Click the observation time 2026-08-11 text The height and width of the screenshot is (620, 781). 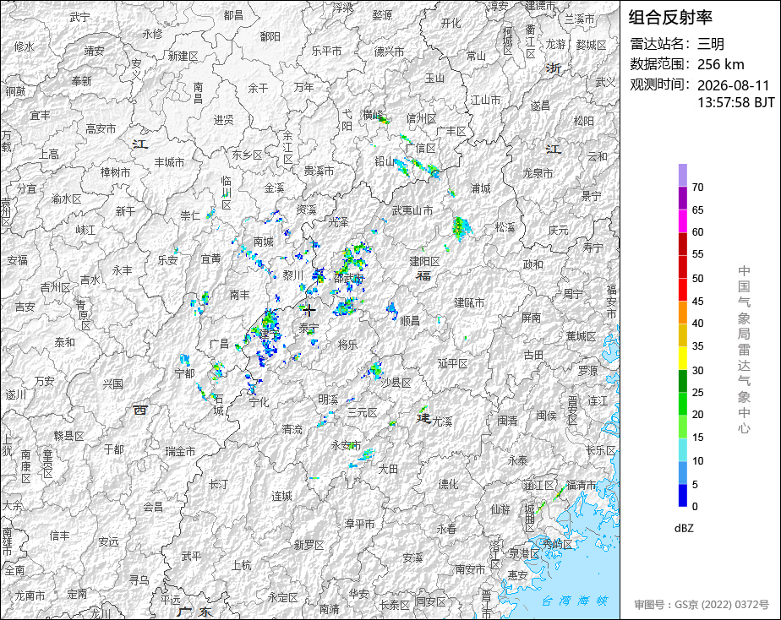[x=733, y=85]
